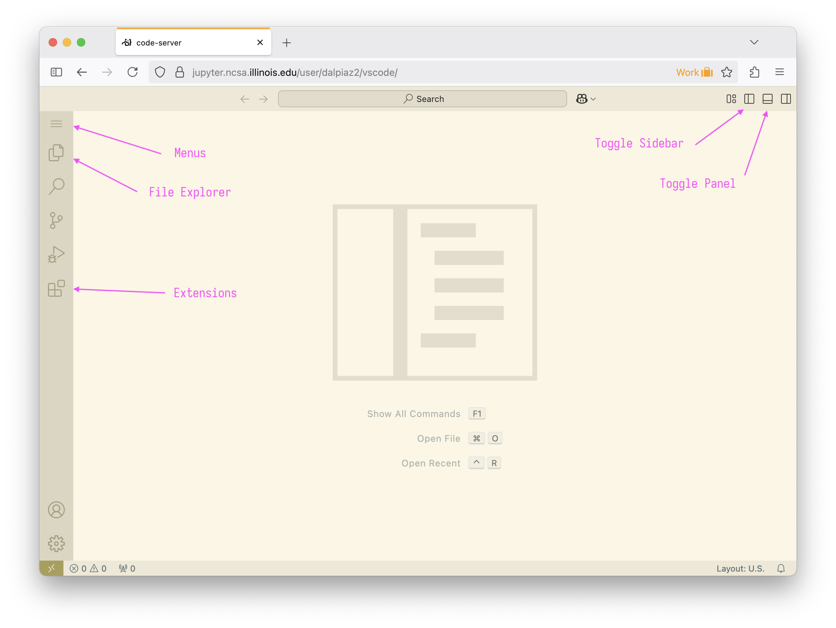Open the Search view in activity bar
Viewport: 836px width, 628px height.
coord(56,187)
